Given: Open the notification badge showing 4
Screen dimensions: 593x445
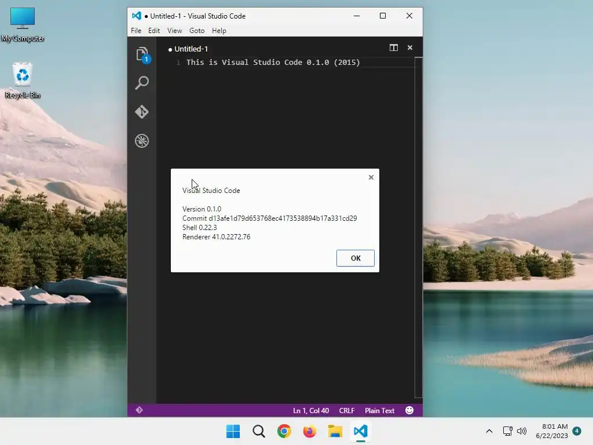Looking at the screenshot, I should (577, 431).
